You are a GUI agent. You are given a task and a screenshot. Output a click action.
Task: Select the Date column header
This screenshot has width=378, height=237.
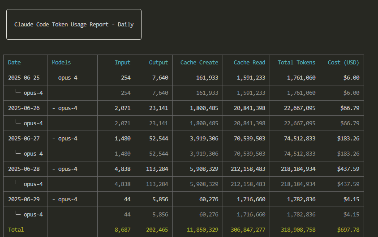pos(14,63)
